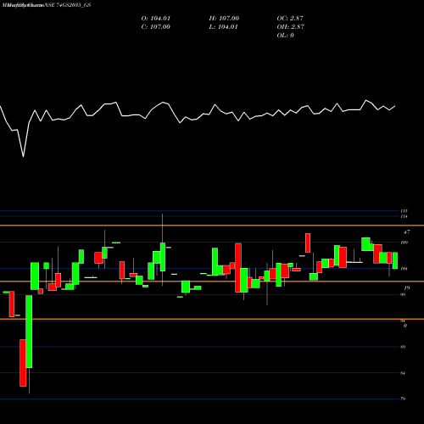Click the 99 price axis label

point(403,294)
